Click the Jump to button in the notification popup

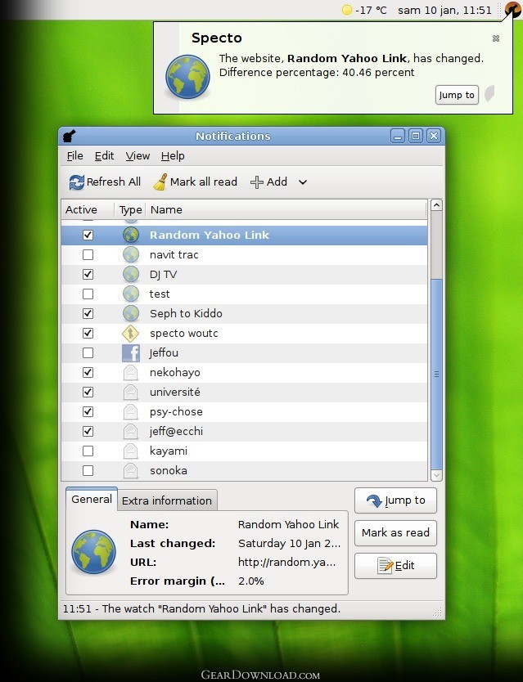tap(457, 95)
